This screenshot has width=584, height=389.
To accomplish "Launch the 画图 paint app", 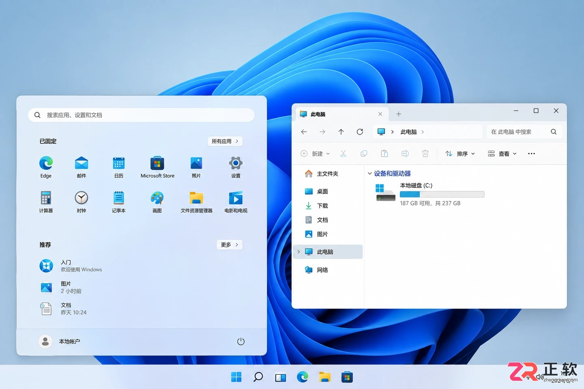I will pos(157,202).
